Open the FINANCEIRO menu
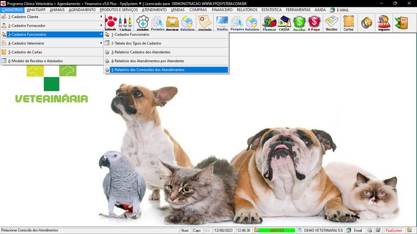Screen dimensions: 417x234 pyautogui.click(x=222, y=10)
